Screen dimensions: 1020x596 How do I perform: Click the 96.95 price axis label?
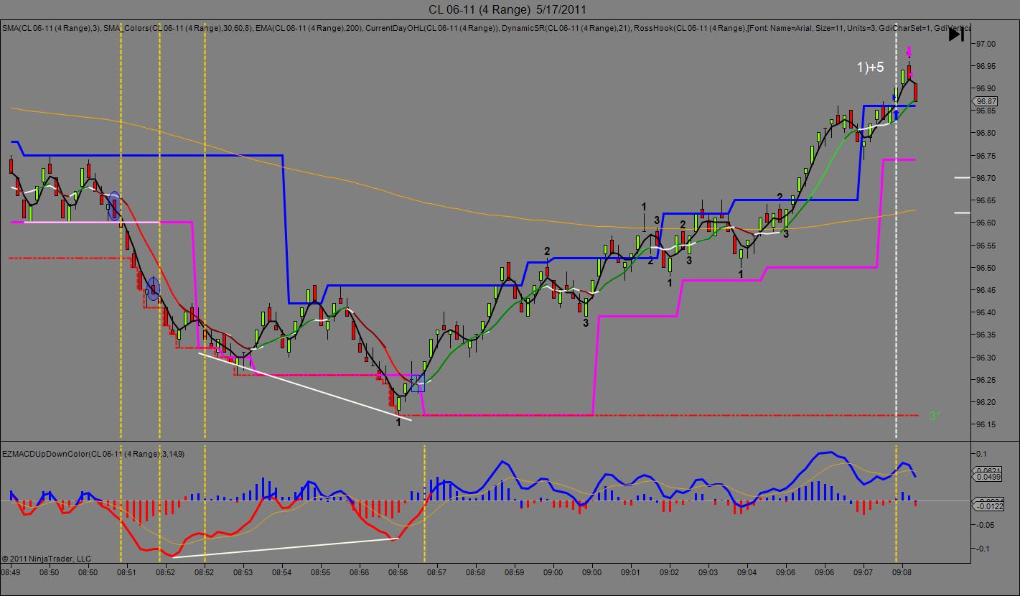pyautogui.click(x=986, y=66)
